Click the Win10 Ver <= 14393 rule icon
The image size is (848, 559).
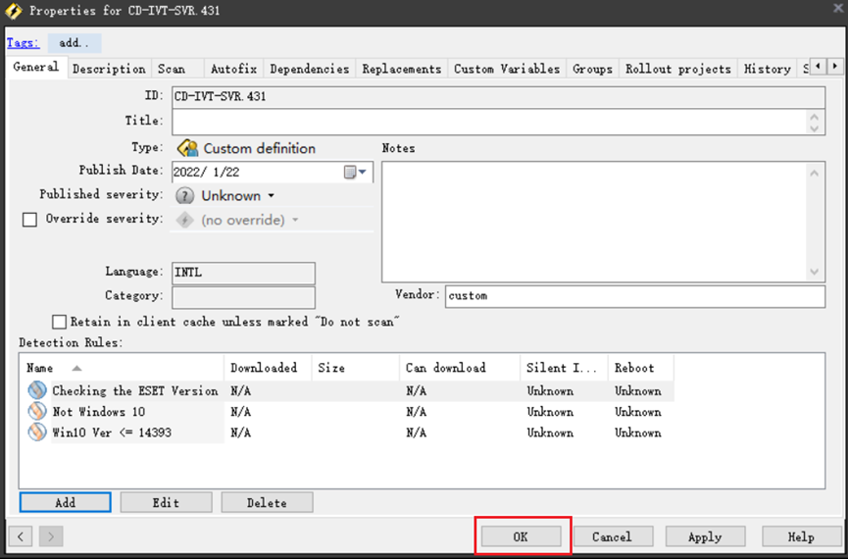click(37, 432)
